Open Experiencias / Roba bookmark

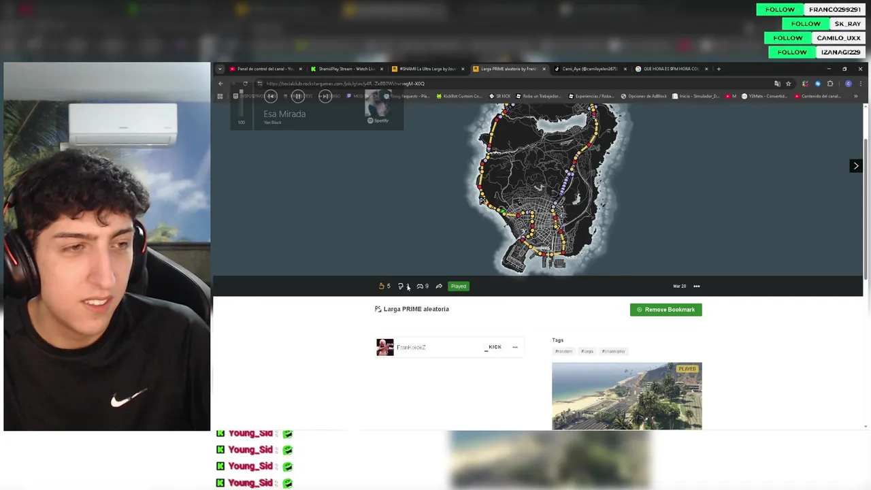click(x=591, y=96)
